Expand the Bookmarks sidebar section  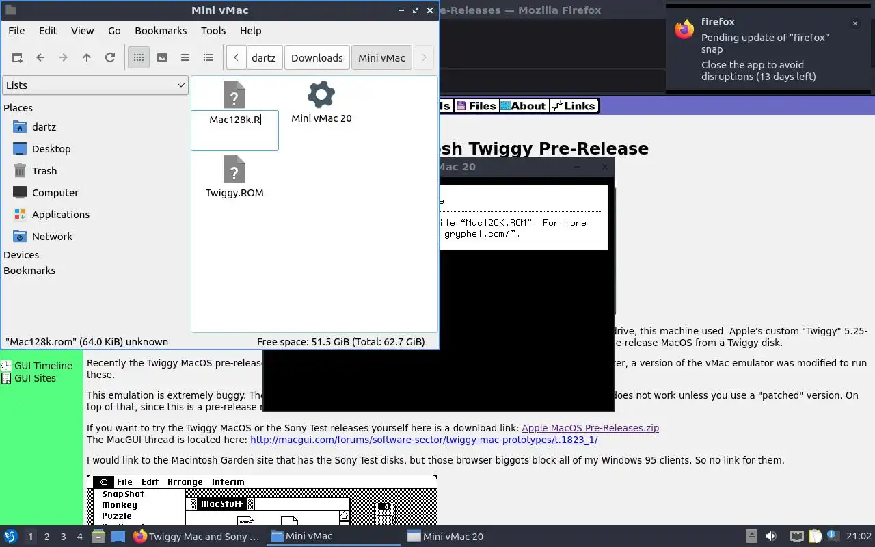click(x=29, y=271)
